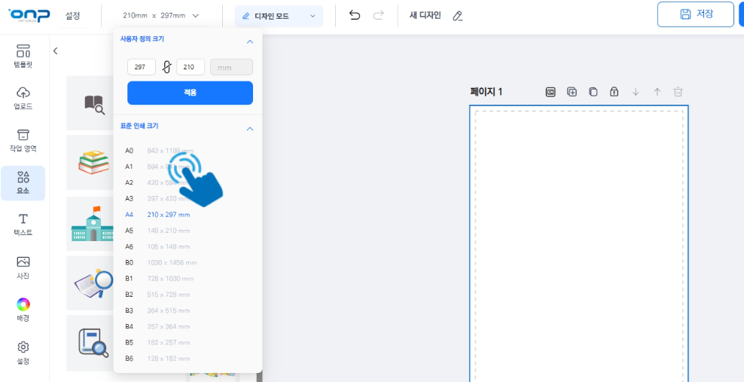Choose the A5 148 x 210 mm size
This screenshot has width=744, height=382.
coord(168,231)
